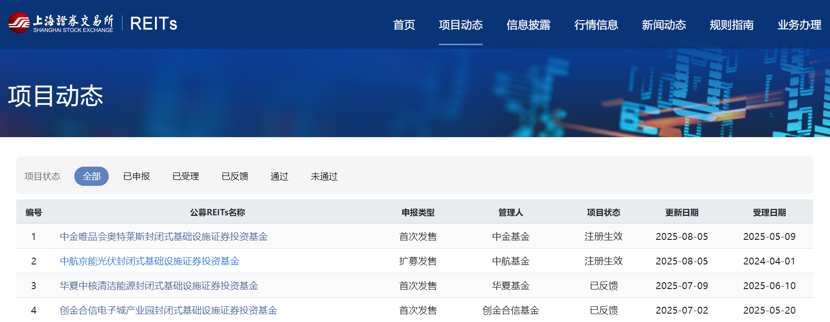This screenshot has width=830, height=322.
Task: Click the 更新日期 column header
Action: [x=682, y=212]
